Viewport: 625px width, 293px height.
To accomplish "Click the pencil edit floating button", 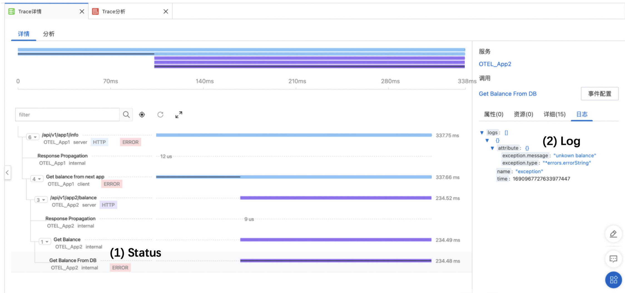I will coord(613,234).
